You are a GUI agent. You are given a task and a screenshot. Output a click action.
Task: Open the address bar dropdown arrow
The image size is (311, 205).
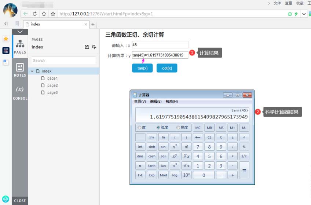coord(304,14)
